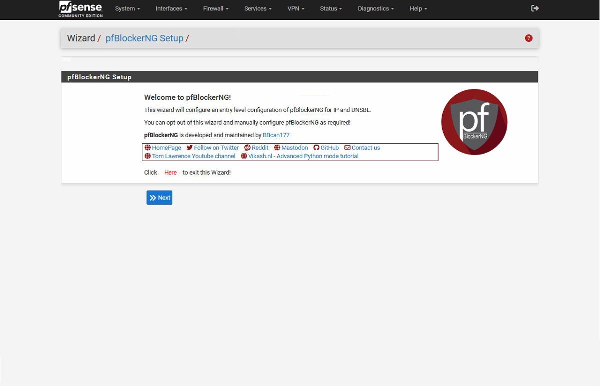Open the red help question mark icon
600x386 pixels.
click(529, 38)
